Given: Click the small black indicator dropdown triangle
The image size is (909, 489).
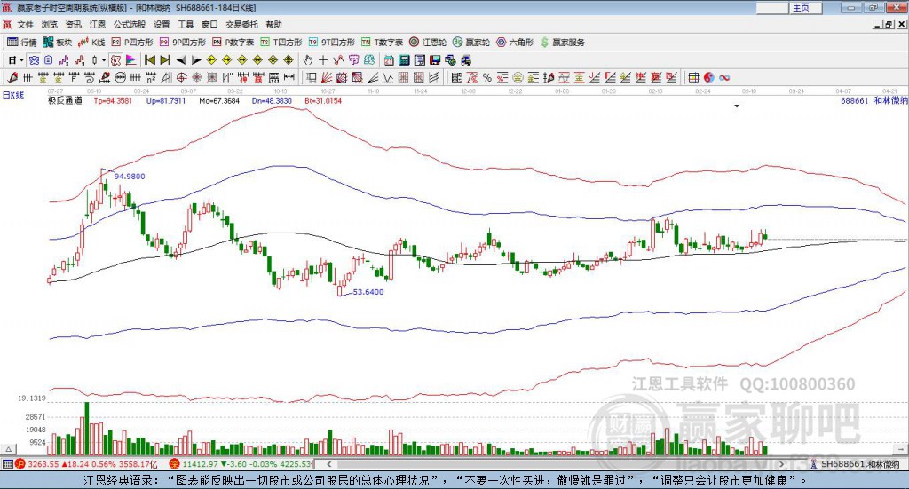Looking at the screenshot, I should point(737,106).
